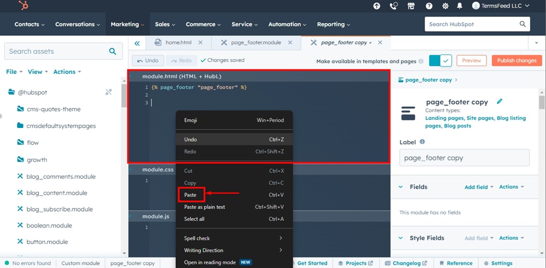
Task: Open Add field dropdown in Fields section
Action: tap(479, 187)
